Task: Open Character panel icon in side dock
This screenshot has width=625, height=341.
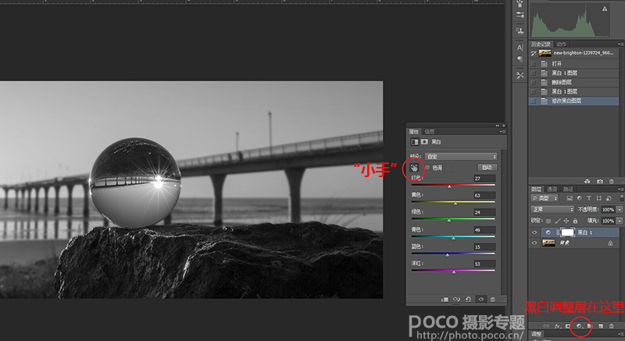Action: pos(520,46)
